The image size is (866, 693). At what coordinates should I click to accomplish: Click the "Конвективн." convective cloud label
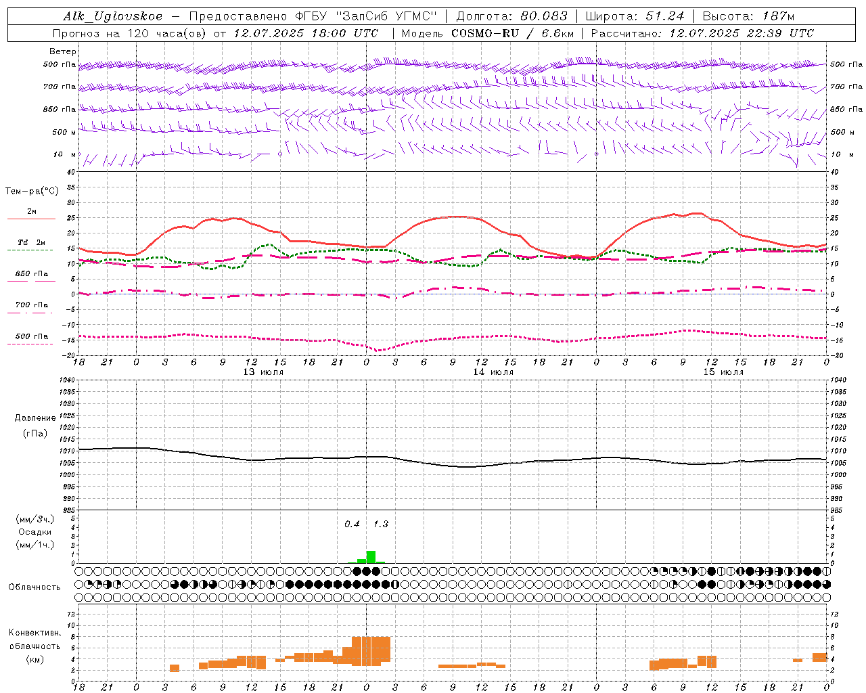click(35, 633)
